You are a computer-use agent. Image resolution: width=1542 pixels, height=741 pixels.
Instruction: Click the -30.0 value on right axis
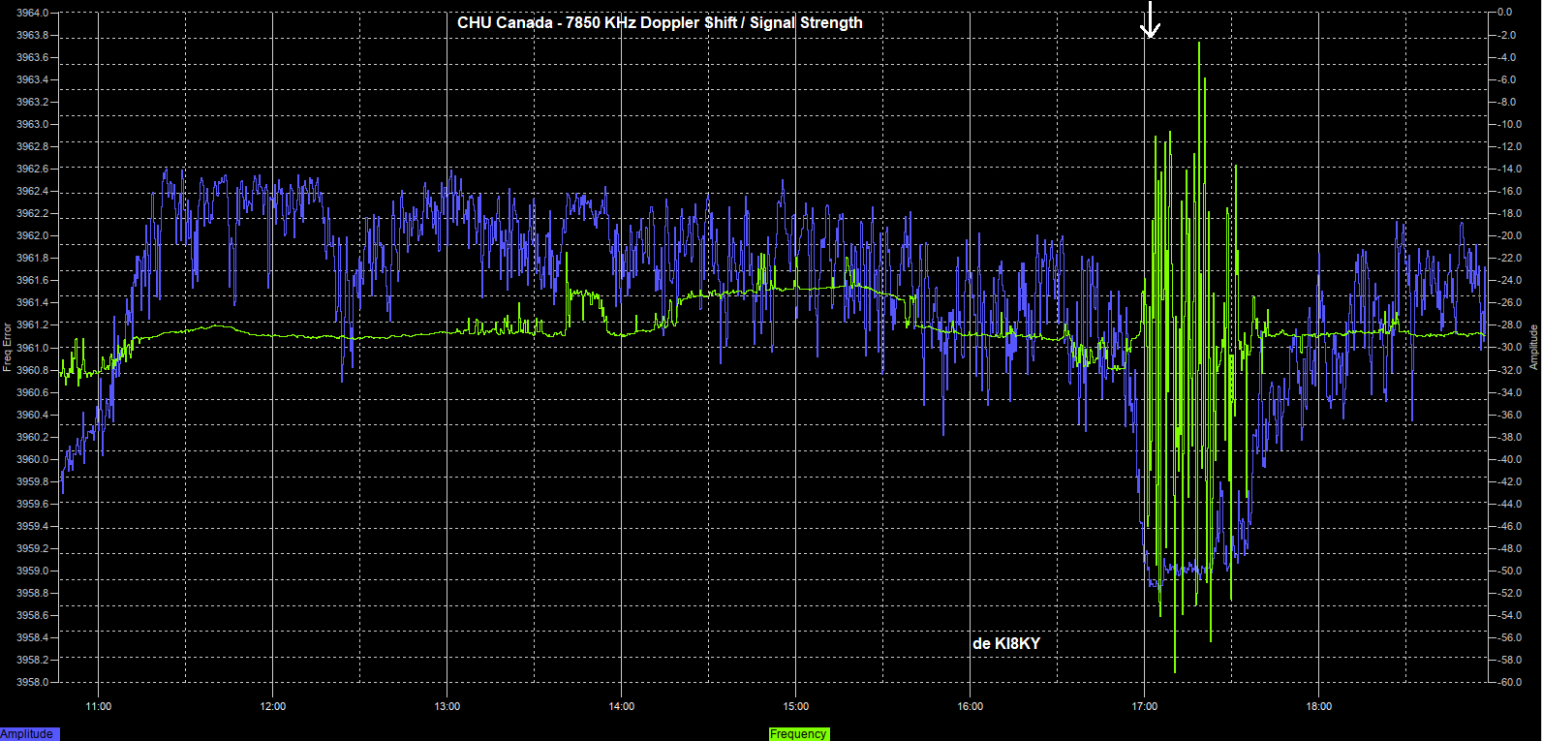tap(1509, 348)
